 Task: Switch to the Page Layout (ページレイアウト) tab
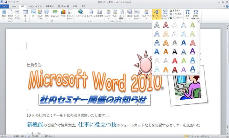[x=35, y=6]
